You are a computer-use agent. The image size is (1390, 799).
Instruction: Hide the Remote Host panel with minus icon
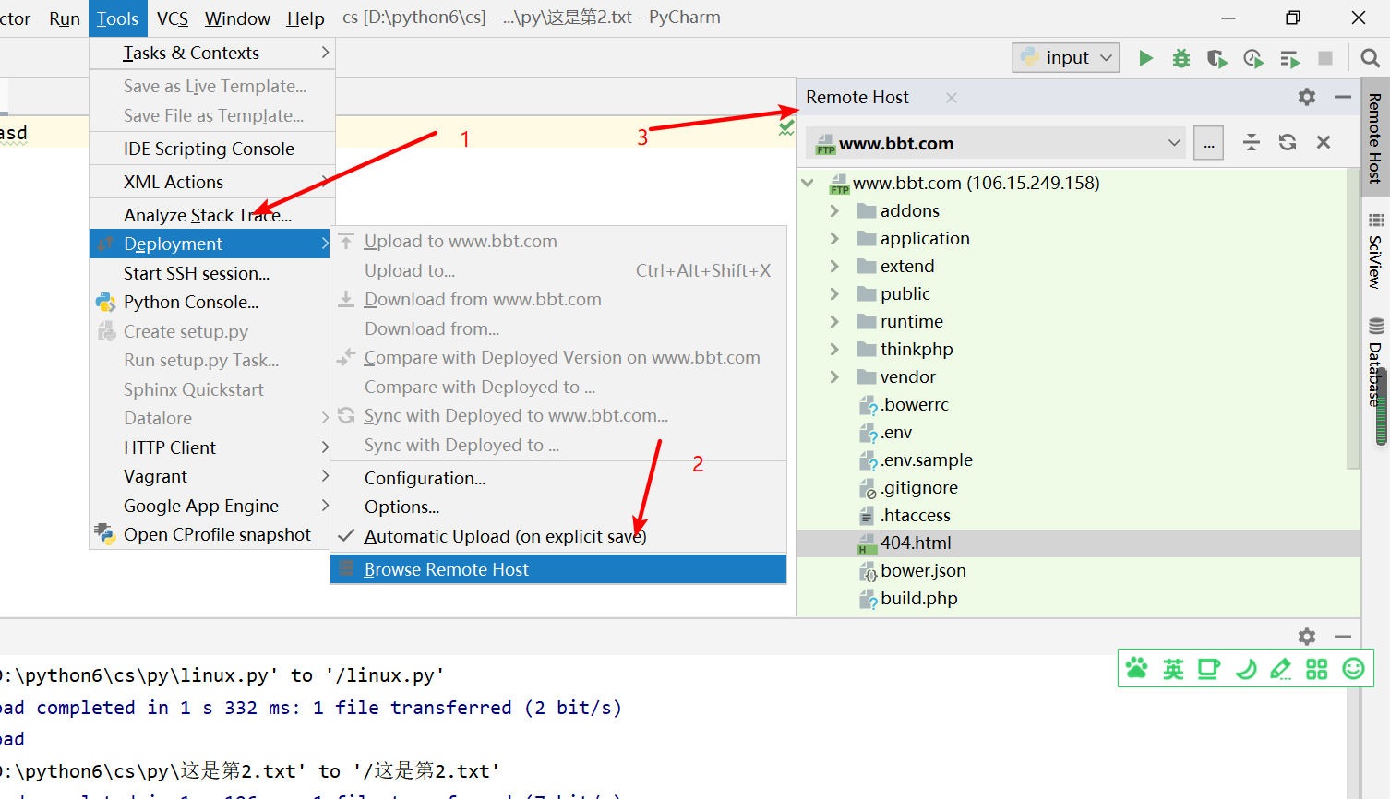pyautogui.click(x=1343, y=97)
